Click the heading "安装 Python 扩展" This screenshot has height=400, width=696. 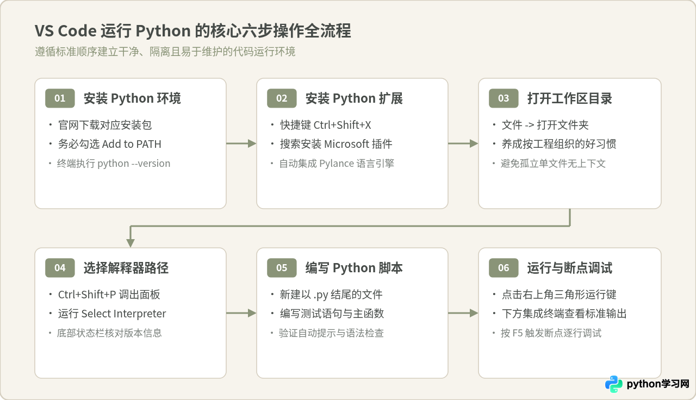pos(354,98)
